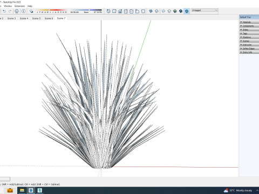Open File Explorer from taskbar
The height and width of the screenshot is (194, 259).
tap(22, 190)
